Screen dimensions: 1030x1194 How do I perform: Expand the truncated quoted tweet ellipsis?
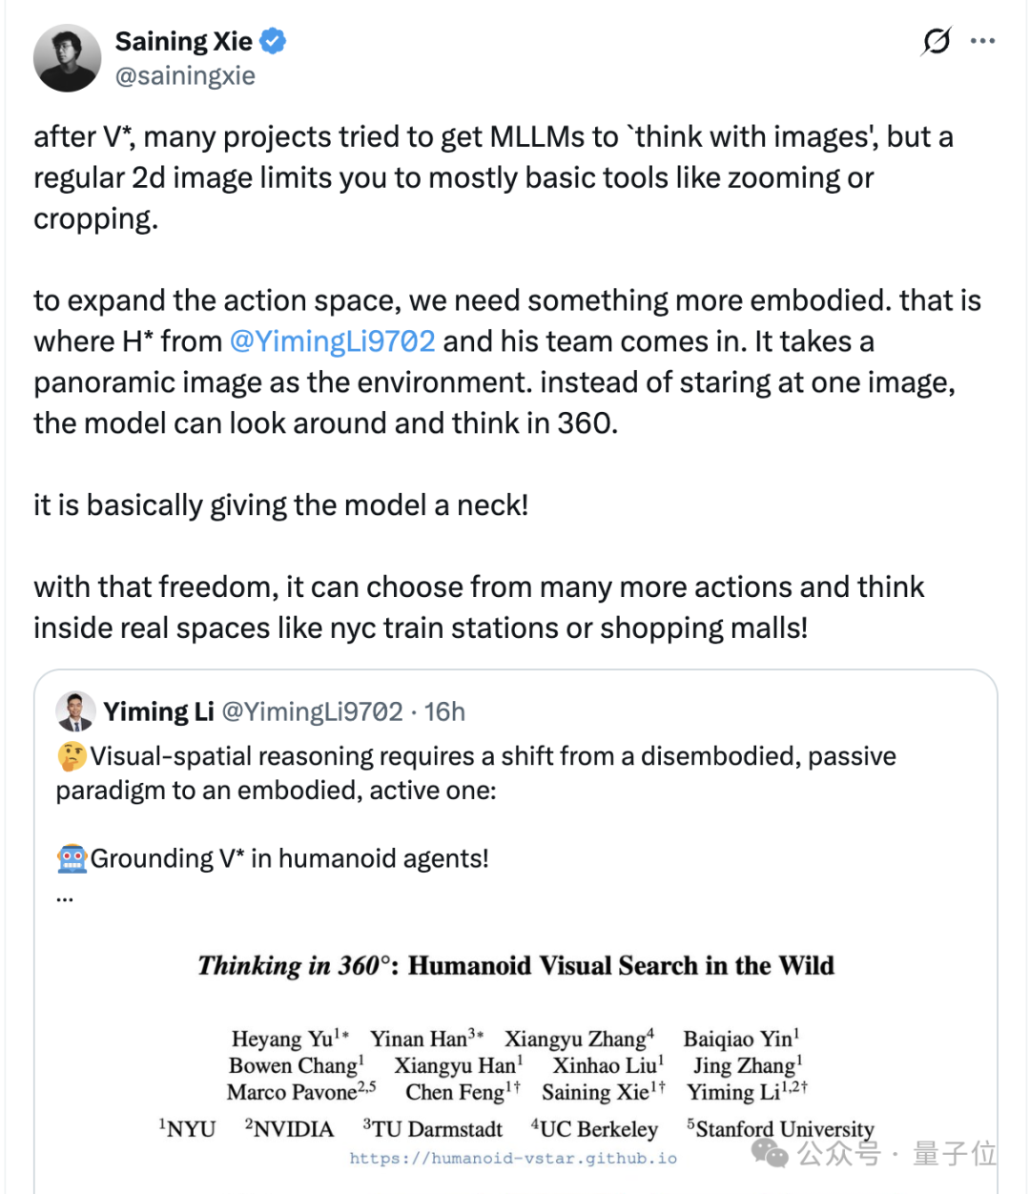65,896
